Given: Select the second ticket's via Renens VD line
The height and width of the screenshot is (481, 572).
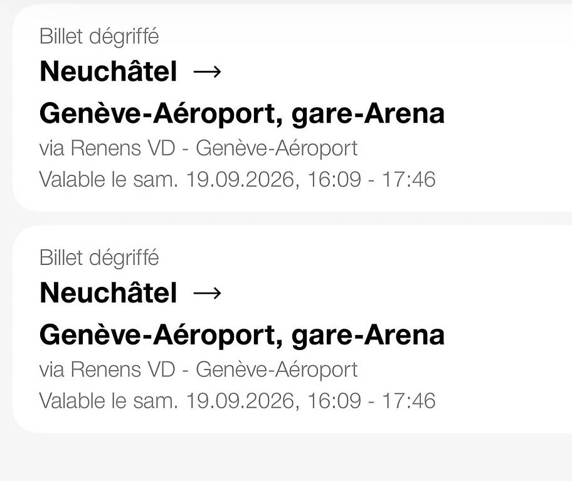Looking at the screenshot, I should (x=198, y=370).
